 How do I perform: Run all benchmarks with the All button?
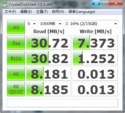click(16, 27)
